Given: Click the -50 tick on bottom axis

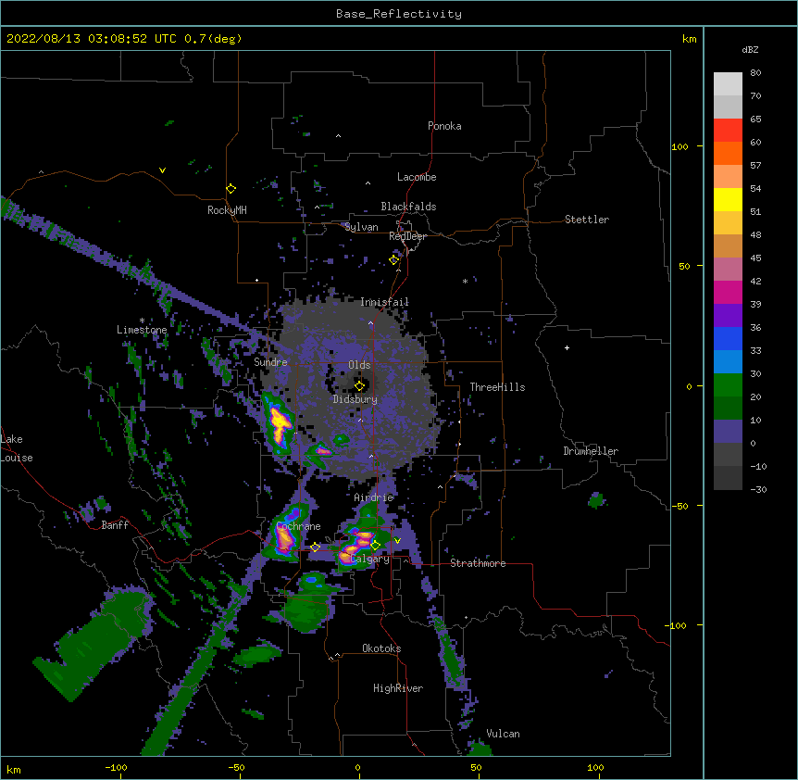Looking at the screenshot, I should [x=236, y=767].
